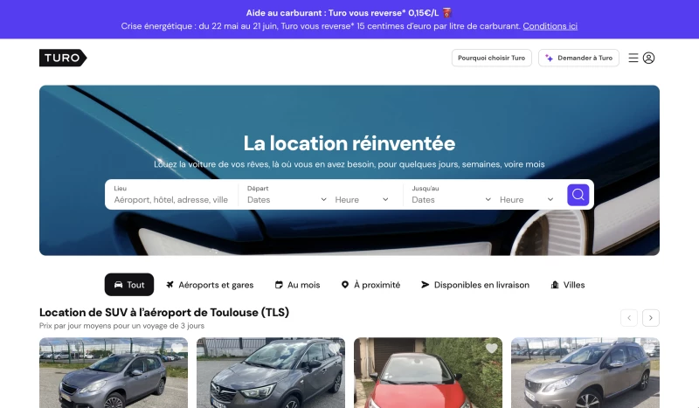Expand the Départ Dates dropdown
The image size is (699, 408).
pyautogui.click(x=287, y=200)
